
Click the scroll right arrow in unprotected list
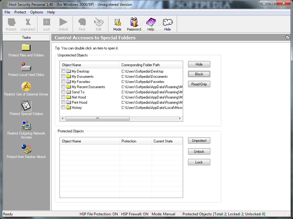coord(180,118)
